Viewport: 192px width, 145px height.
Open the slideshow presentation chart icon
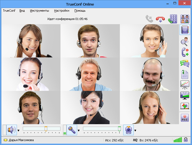185,85
